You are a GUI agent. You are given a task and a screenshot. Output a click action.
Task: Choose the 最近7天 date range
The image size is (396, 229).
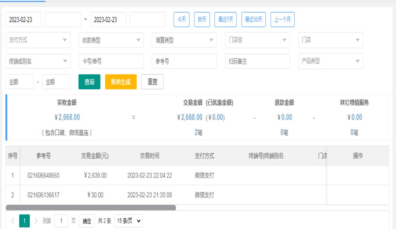coord(226,20)
